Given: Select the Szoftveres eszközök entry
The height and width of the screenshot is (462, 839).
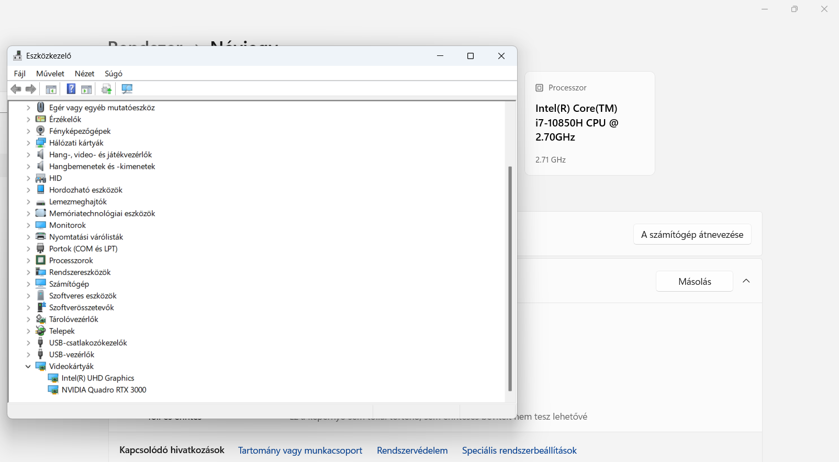Looking at the screenshot, I should point(83,296).
